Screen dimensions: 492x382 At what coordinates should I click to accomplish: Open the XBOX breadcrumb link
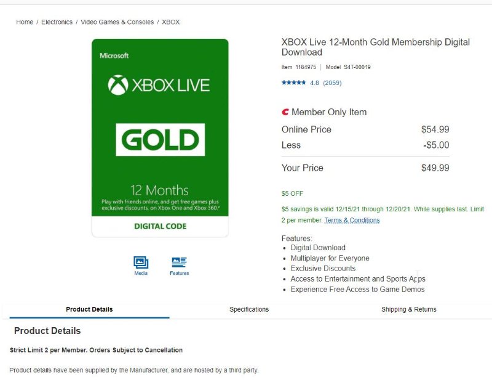171,22
